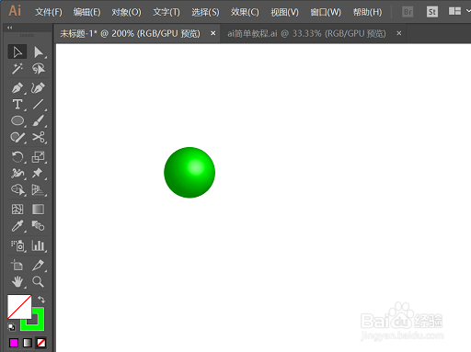The image size is (471, 352).
Task: Open the 视图(V) menu
Action: pos(284,12)
